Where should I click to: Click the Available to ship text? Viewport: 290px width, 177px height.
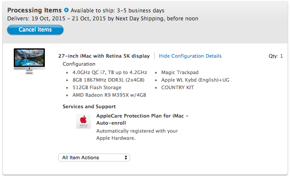[x=117, y=11]
